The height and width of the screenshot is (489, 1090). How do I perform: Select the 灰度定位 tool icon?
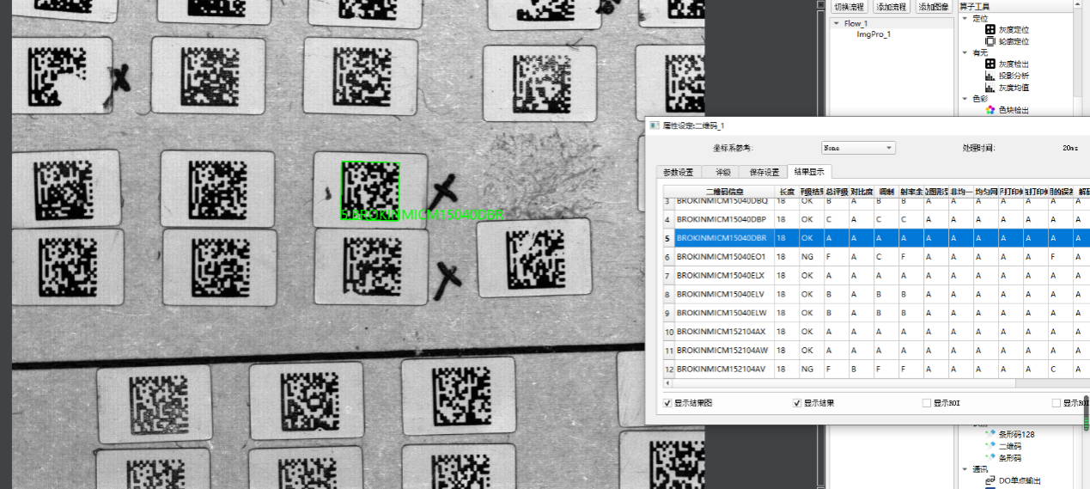(x=990, y=29)
